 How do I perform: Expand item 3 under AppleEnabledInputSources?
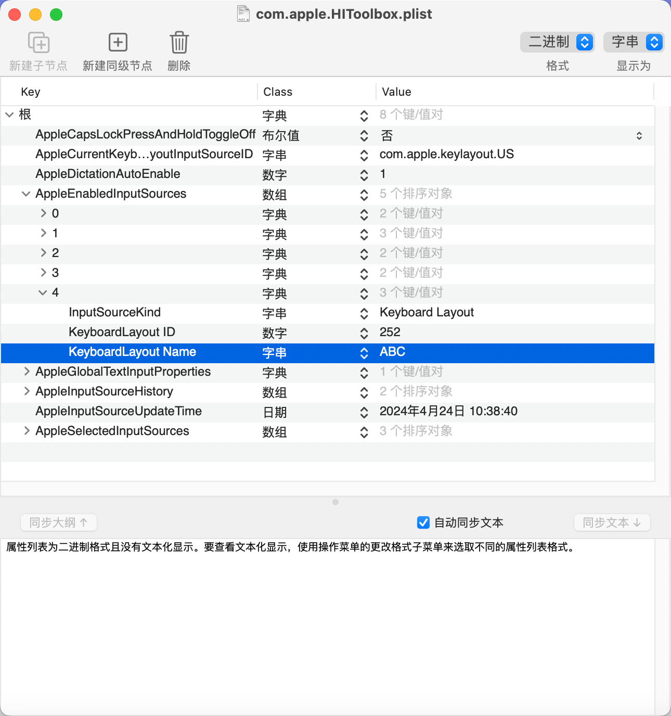pyautogui.click(x=44, y=273)
